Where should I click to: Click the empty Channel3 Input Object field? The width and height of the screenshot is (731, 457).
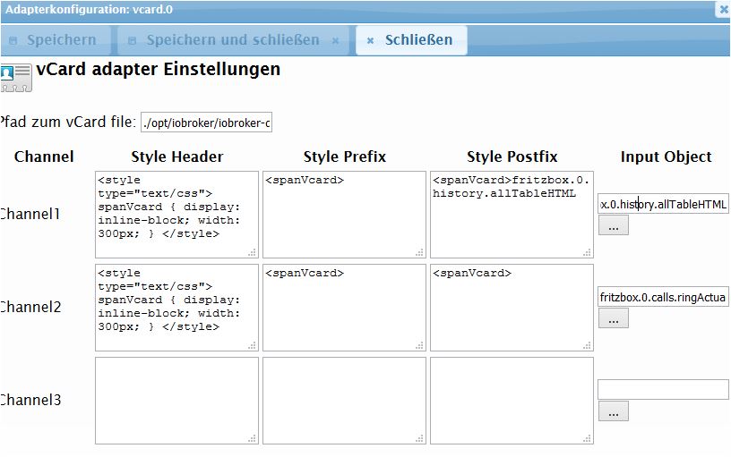pyautogui.click(x=663, y=390)
